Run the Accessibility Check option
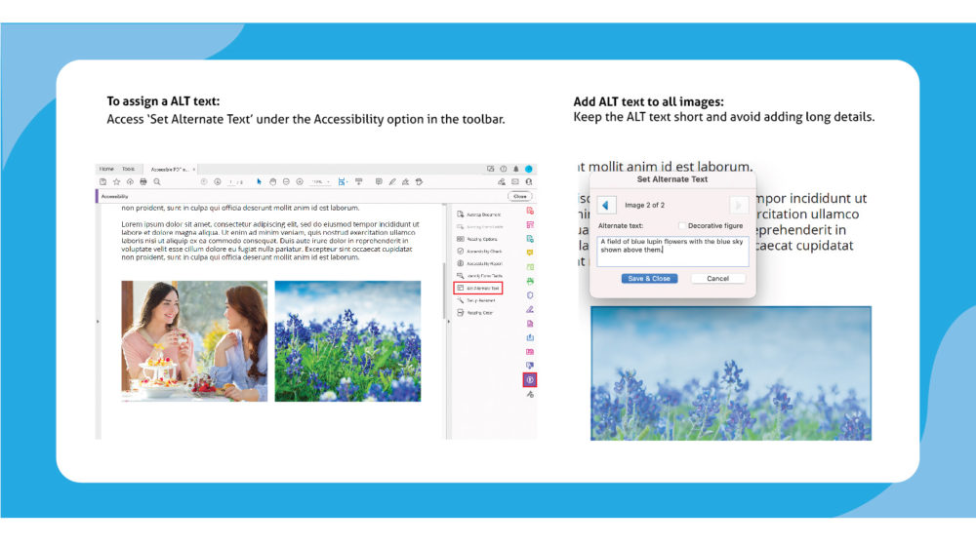976x546 pixels. coord(479,252)
